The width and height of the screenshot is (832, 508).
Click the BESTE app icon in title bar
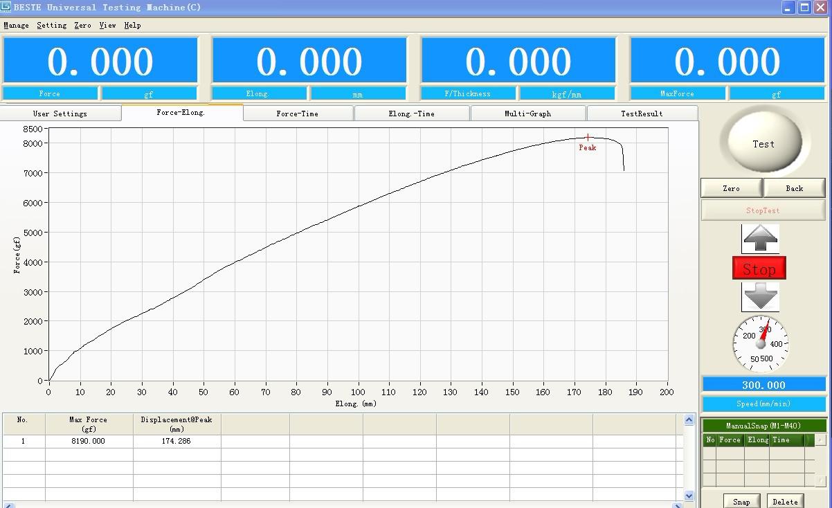[6, 7]
